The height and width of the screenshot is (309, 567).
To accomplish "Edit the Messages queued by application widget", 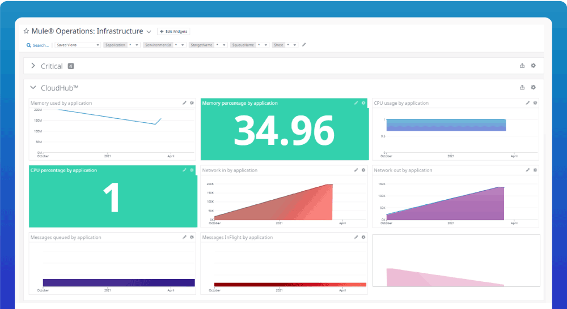I will [x=184, y=237].
